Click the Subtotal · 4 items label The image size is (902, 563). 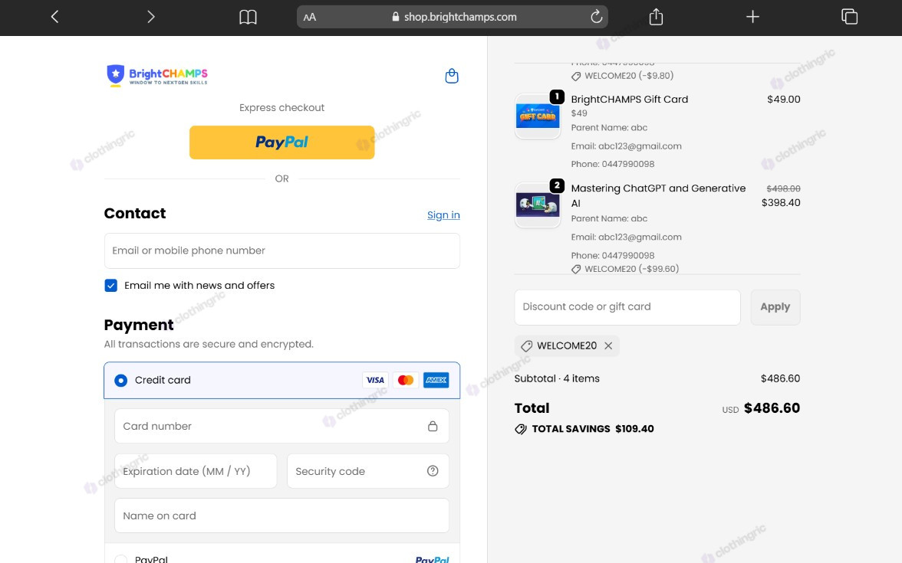[x=557, y=378]
